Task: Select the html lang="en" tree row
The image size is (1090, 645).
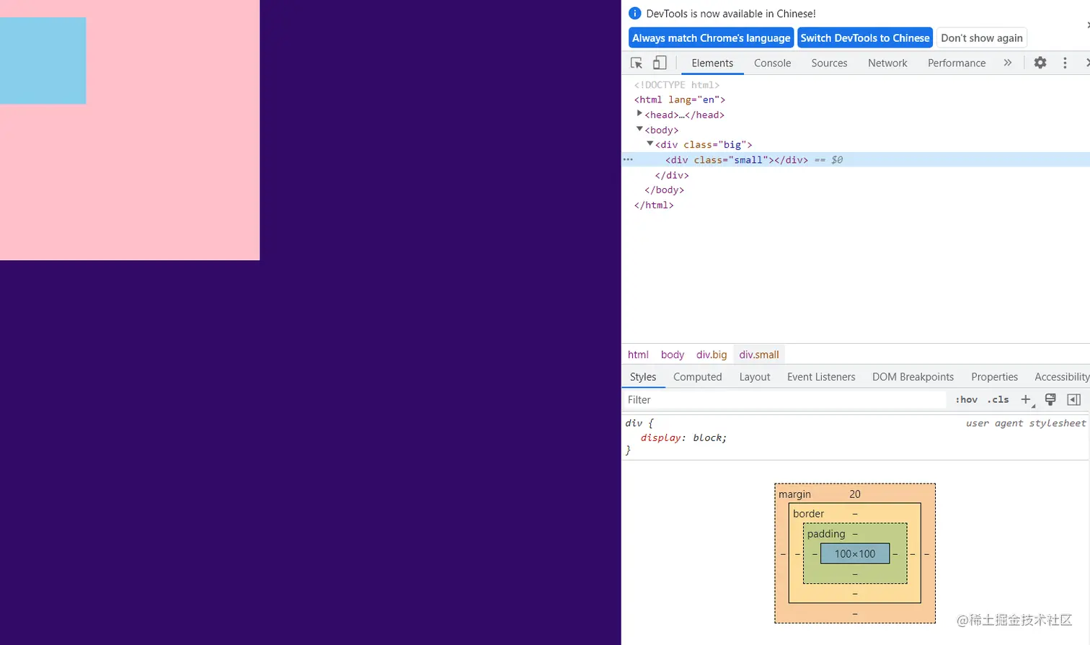Action: 680,99
